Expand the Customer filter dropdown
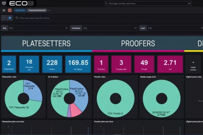This screenshot has width=203, height=135. click(135, 28)
